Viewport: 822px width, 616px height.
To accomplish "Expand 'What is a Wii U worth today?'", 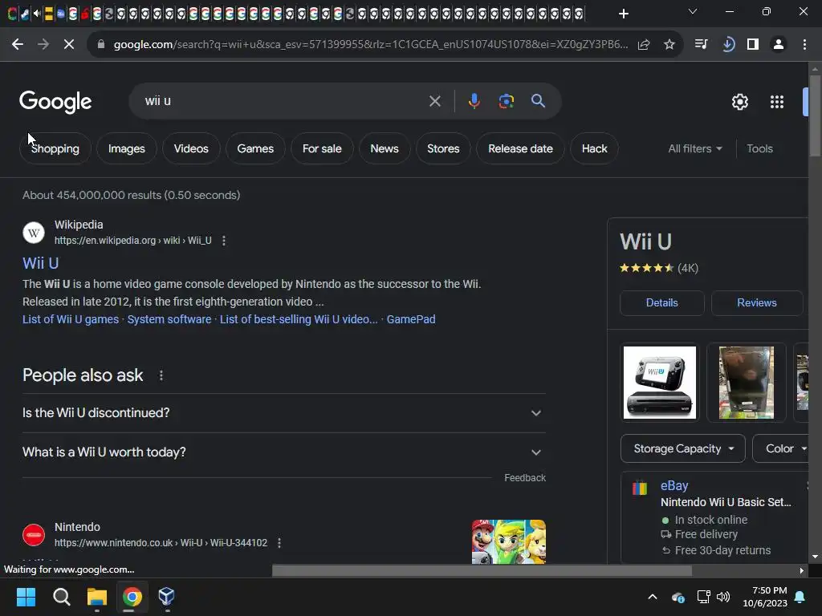I will [x=284, y=452].
